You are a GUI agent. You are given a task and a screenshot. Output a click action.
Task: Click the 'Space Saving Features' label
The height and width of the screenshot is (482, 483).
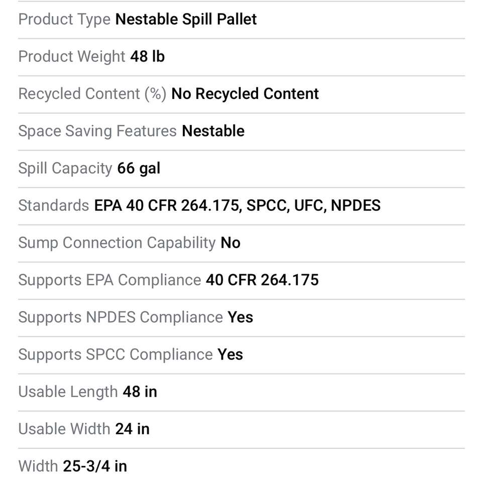click(x=97, y=131)
